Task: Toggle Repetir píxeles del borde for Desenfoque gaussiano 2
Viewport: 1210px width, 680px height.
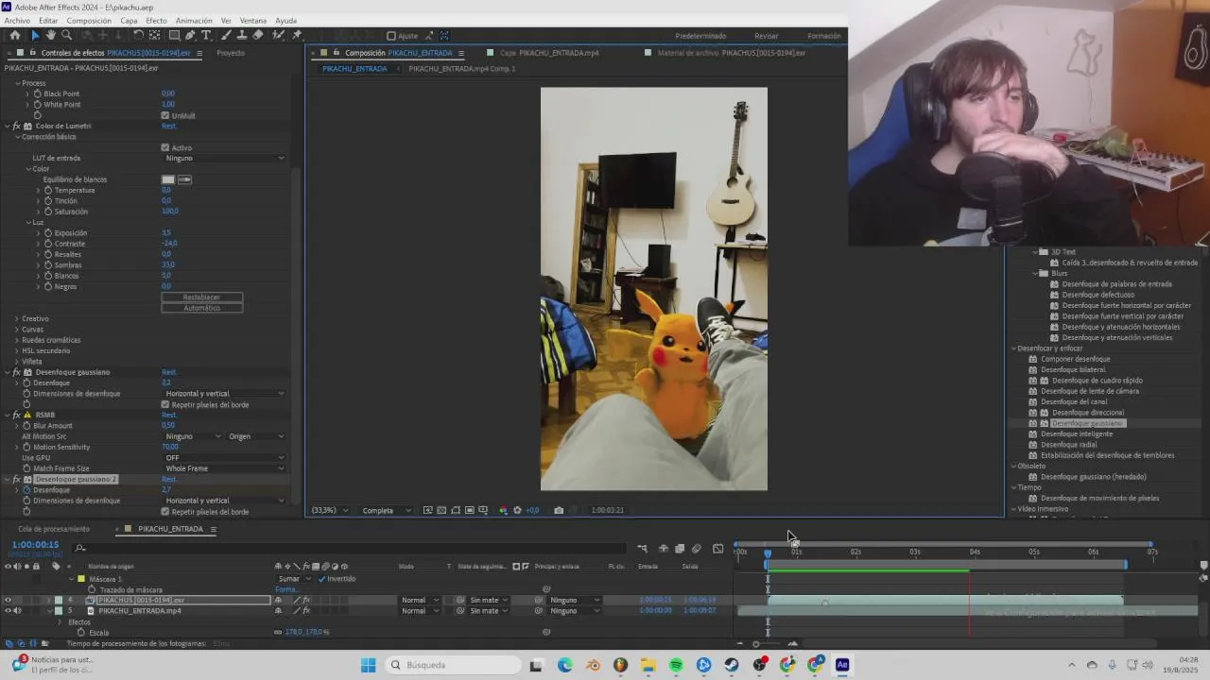Action: coord(165,511)
